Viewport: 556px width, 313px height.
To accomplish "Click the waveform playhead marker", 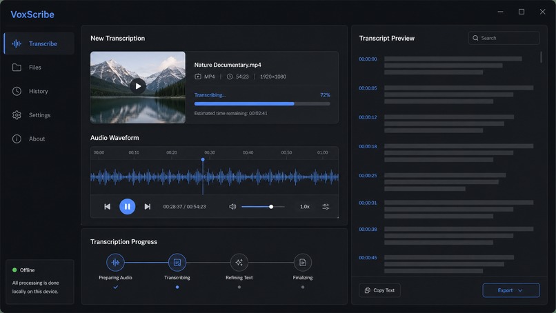I will click(203, 160).
